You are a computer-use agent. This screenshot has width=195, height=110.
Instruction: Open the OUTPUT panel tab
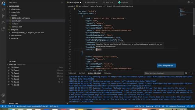click(x=82, y=73)
